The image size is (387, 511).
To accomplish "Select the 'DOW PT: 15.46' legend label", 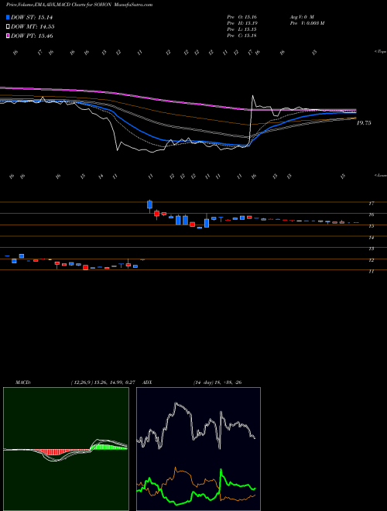I will 32,36.
